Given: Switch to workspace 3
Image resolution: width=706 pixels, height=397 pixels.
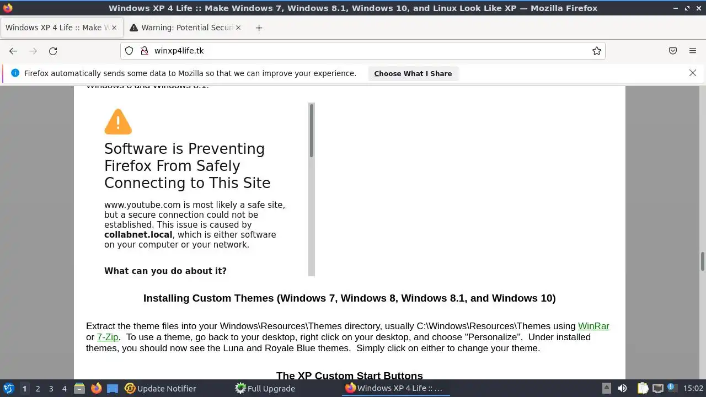Looking at the screenshot, I should pos(51,388).
